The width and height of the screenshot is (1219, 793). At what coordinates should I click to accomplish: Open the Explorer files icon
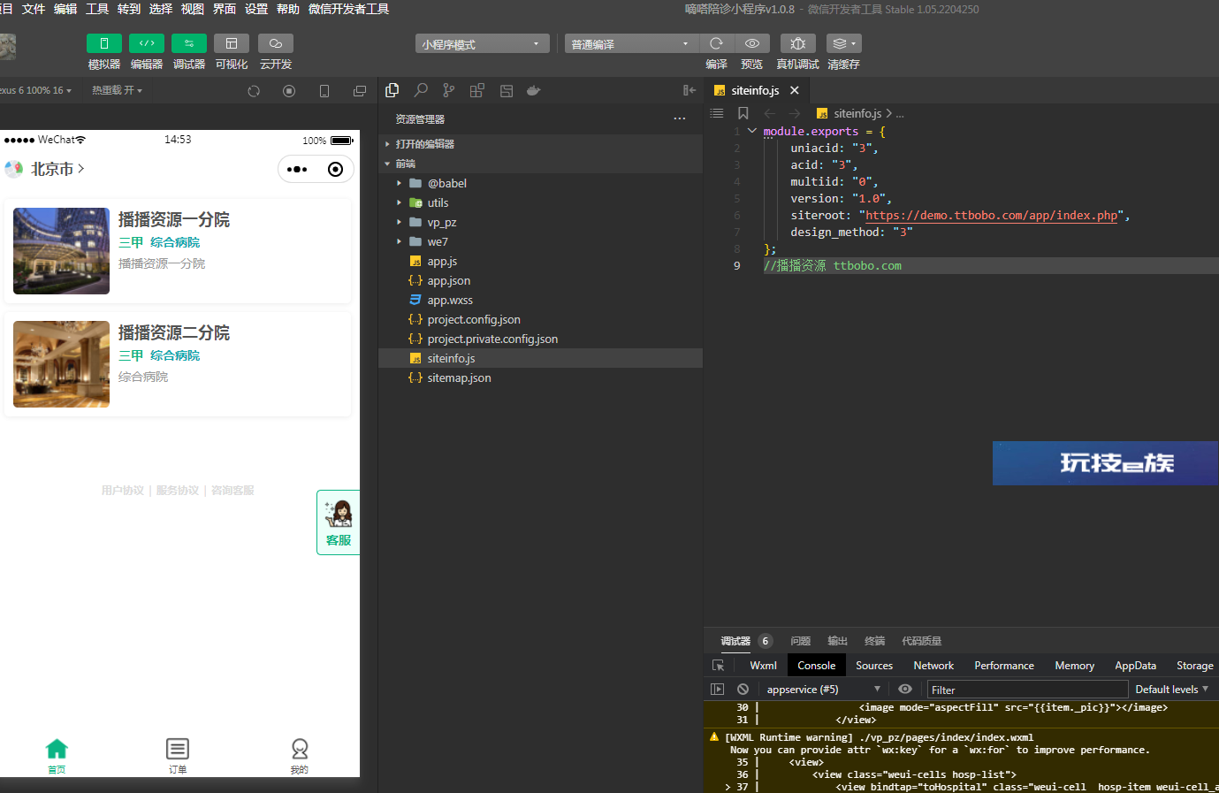pyautogui.click(x=392, y=90)
